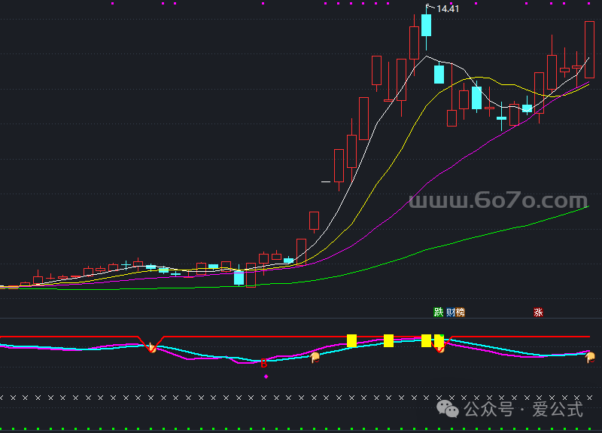The width and height of the screenshot is (602, 433).
Task: Click the red circle marker below rightmost yellow block
Action: click(440, 349)
